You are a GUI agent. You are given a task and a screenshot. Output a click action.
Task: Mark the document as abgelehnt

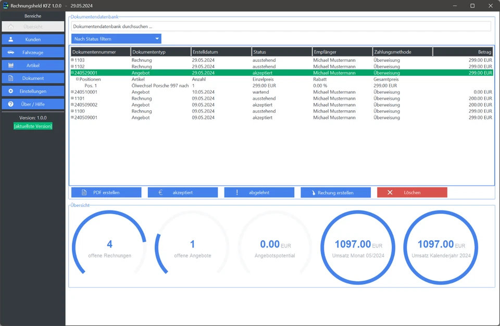259,193
